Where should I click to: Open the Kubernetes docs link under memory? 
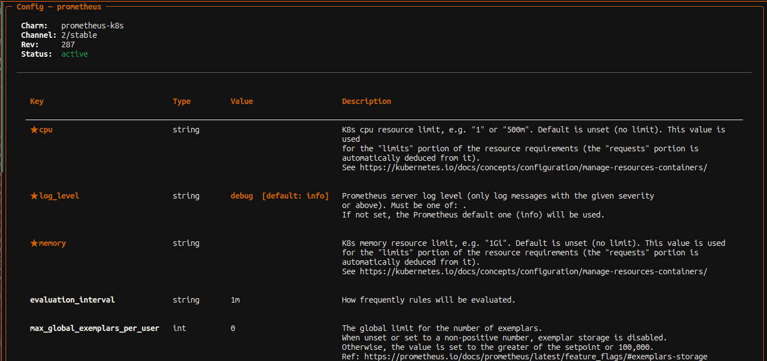click(533, 271)
